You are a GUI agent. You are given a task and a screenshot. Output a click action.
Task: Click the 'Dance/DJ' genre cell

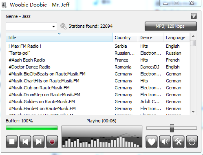point(150,67)
